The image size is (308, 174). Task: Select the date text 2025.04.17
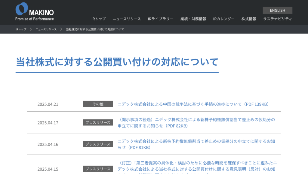point(48,123)
